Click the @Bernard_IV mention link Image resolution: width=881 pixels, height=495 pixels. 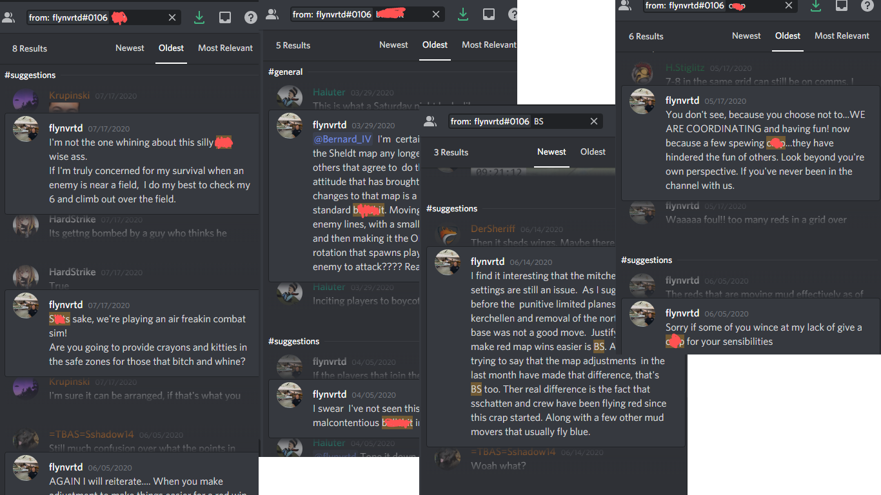tap(343, 139)
